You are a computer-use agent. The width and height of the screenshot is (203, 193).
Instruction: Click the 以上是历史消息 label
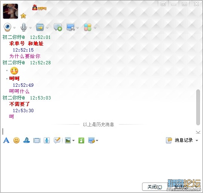tap(98, 124)
